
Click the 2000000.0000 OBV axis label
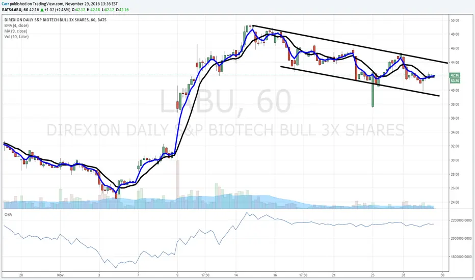(461, 239)
